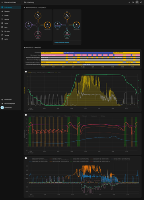Open the Verlauf history panel
Screen dimensions: 144x200
pos(10,23)
